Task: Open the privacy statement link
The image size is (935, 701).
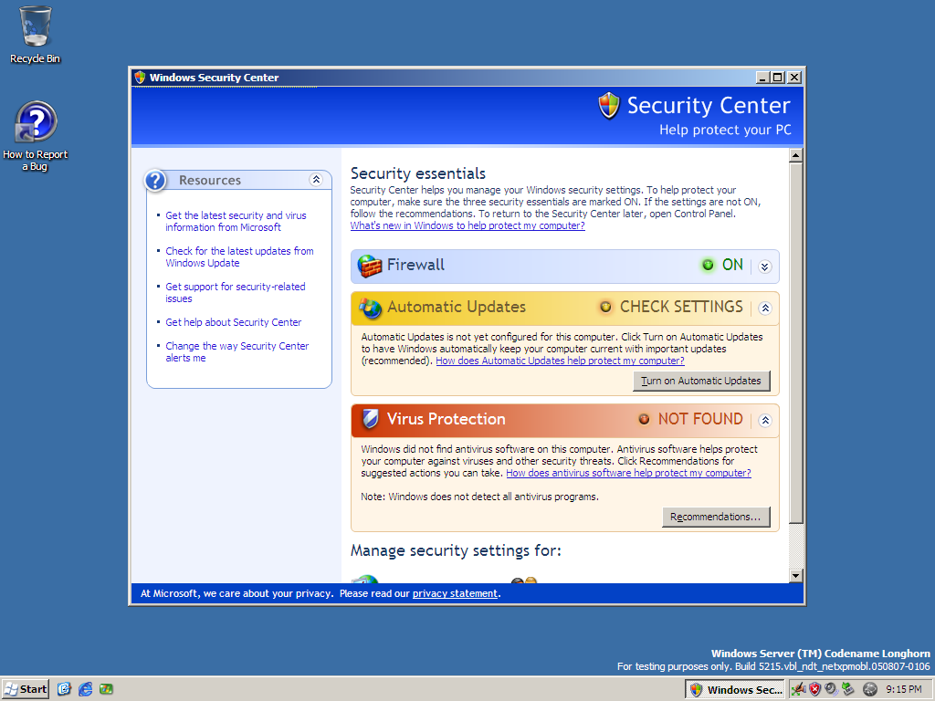Action: pos(455,593)
